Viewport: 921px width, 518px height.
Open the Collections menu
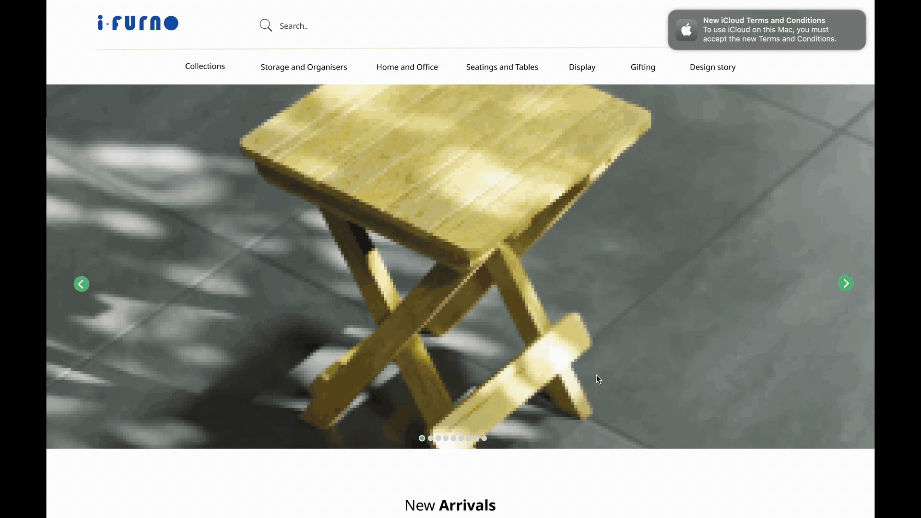(x=205, y=66)
